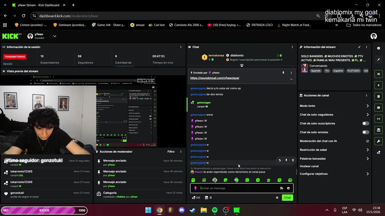Image resolution: width=385 pixels, height=216 pixels.
Task: Click the KICKS progress bar
Action: click(x=44, y=210)
